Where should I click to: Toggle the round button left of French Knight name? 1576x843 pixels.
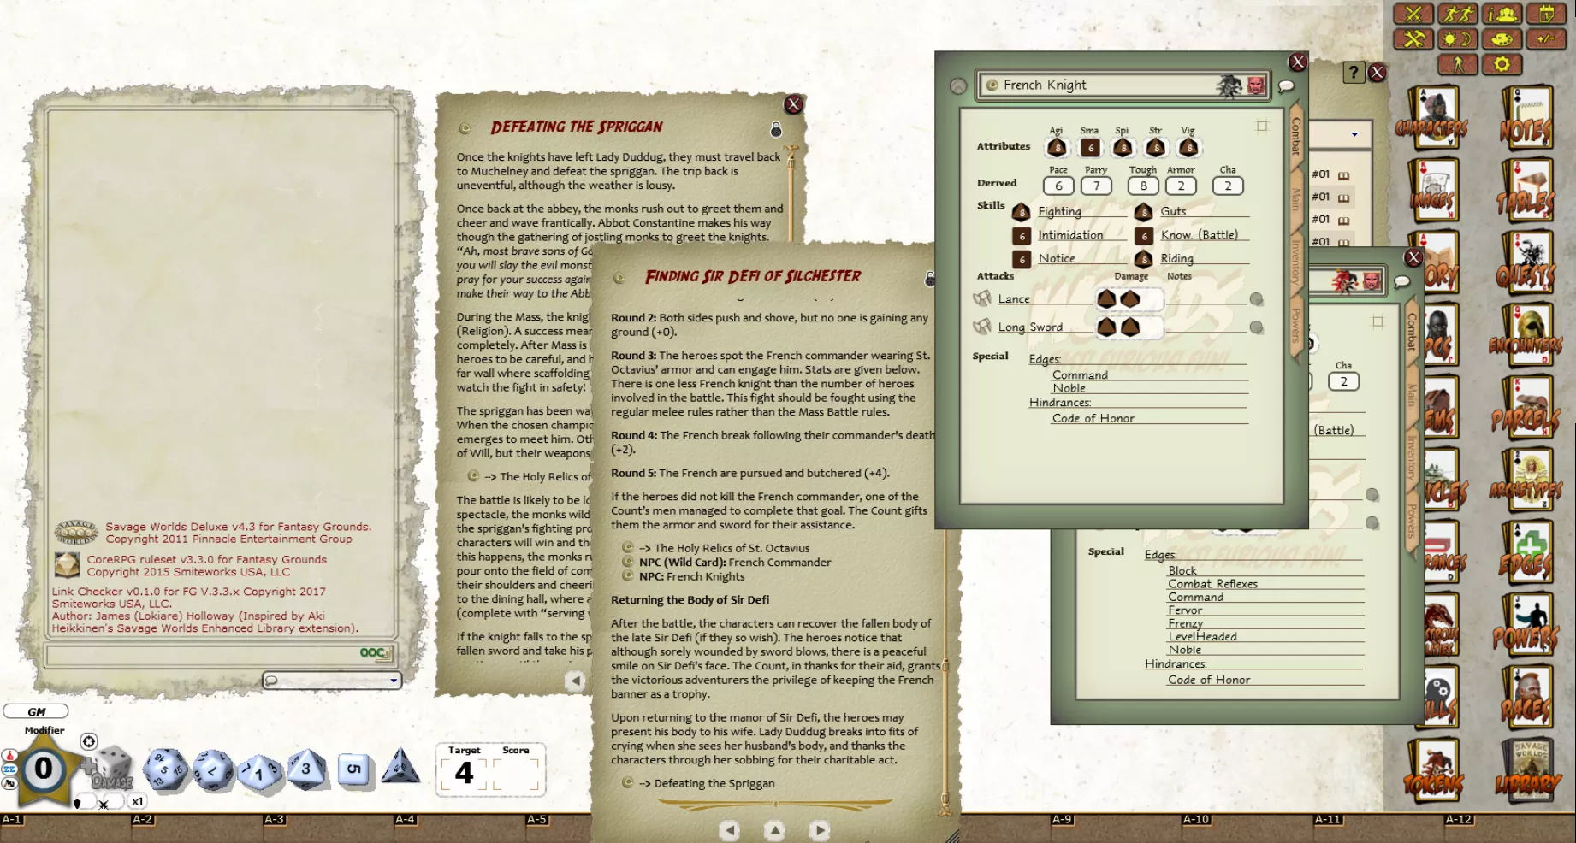click(x=958, y=86)
